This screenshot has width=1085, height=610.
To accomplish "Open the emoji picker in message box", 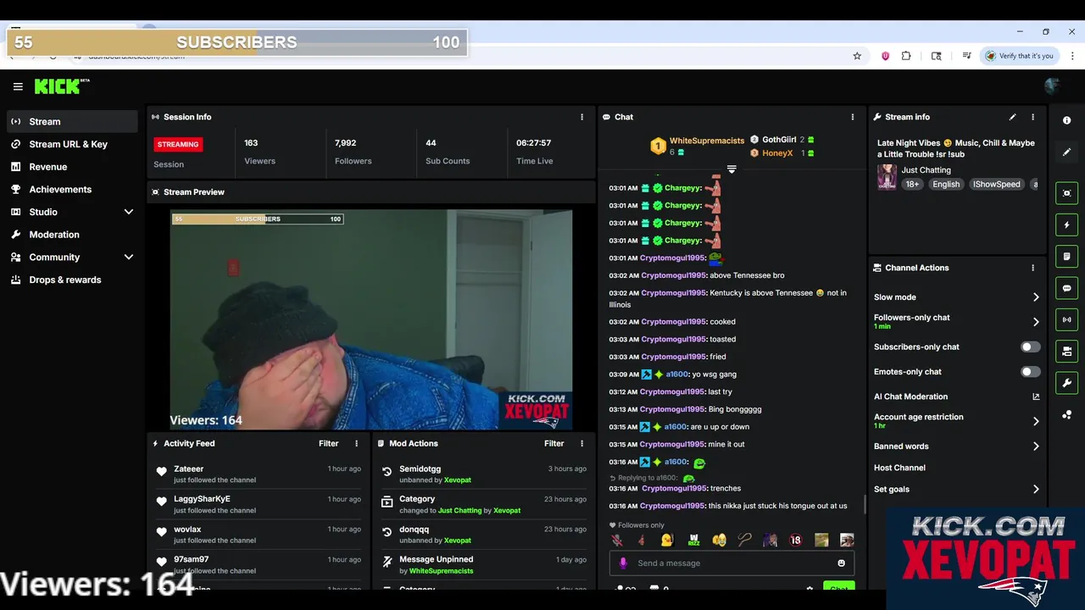I will [841, 563].
